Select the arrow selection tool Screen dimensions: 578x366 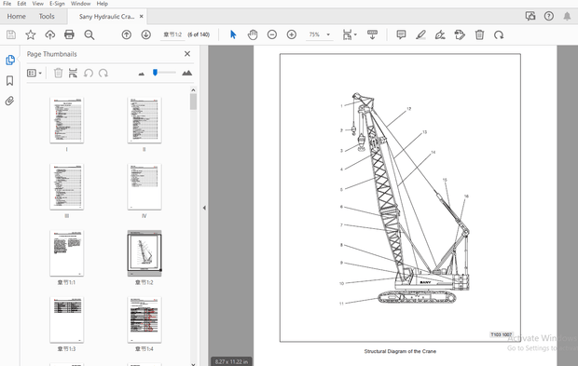(233, 34)
